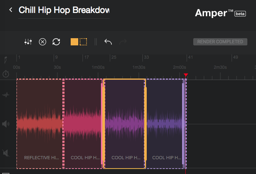The width and height of the screenshot is (256, 174).
Task: Click the Amper beta logo
Action: tap(220, 13)
